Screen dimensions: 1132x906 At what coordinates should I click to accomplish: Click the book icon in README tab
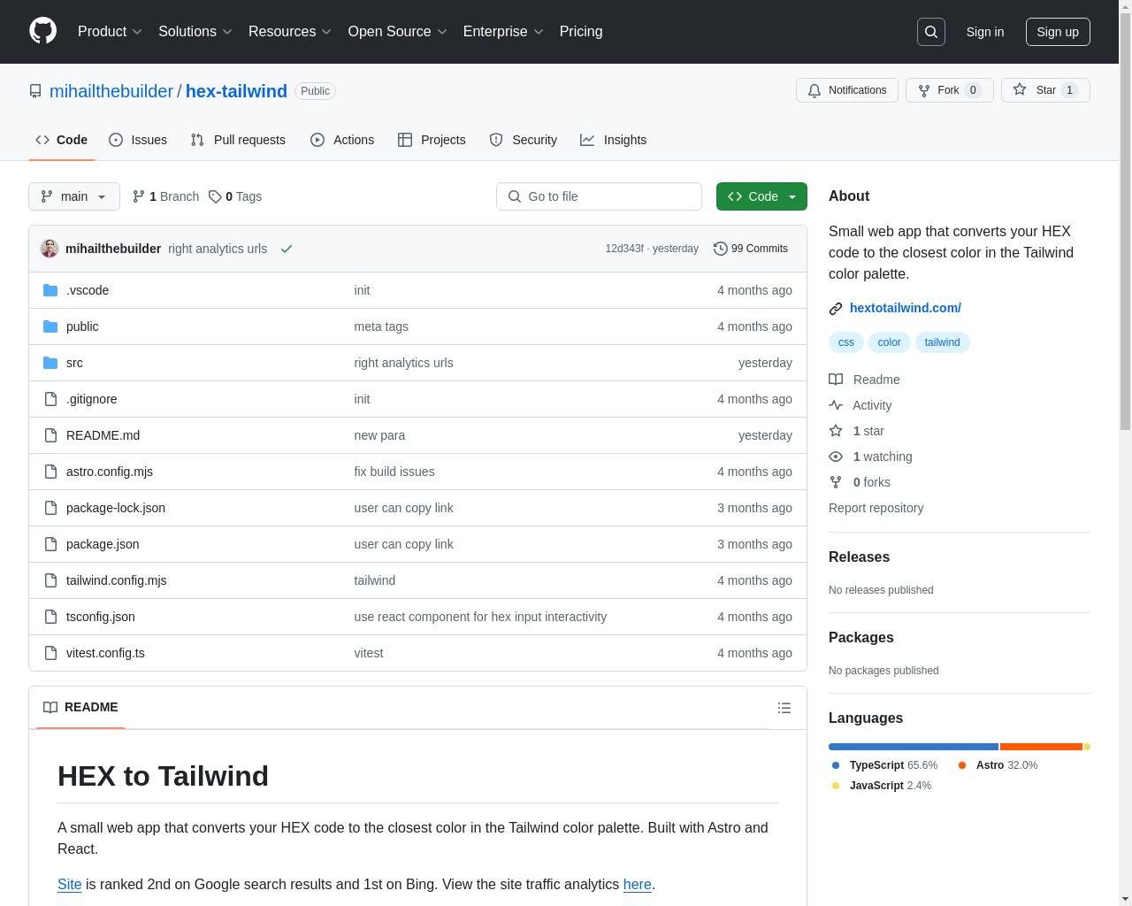tap(50, 707)
